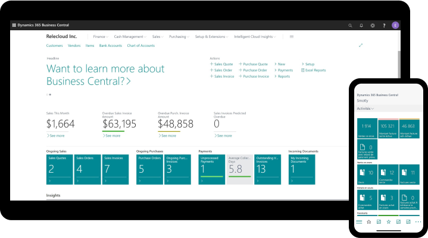This screenshot has height=238, width=428.
Task: Open settings from the top bar icon
Action: (373, 26)
